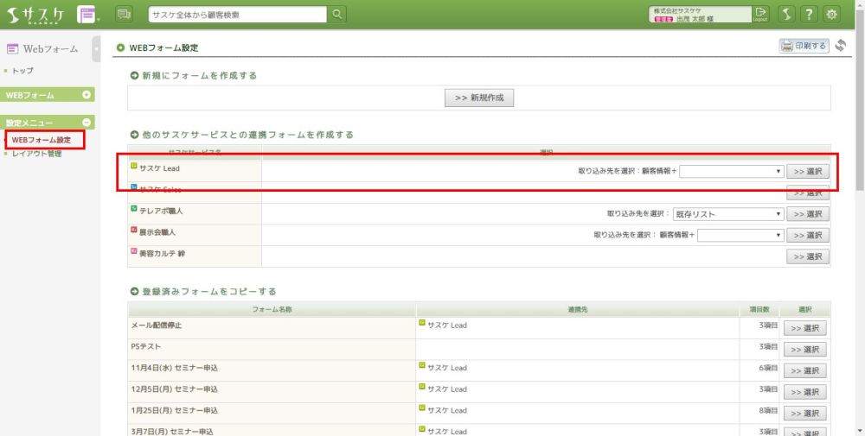Click the >> 新規作成 button
Image resolution: width=865 pixels, height=436 pixels.
[479, 98]
